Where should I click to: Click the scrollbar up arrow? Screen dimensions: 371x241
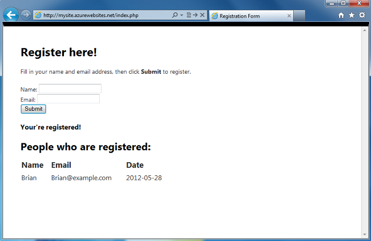365,30
